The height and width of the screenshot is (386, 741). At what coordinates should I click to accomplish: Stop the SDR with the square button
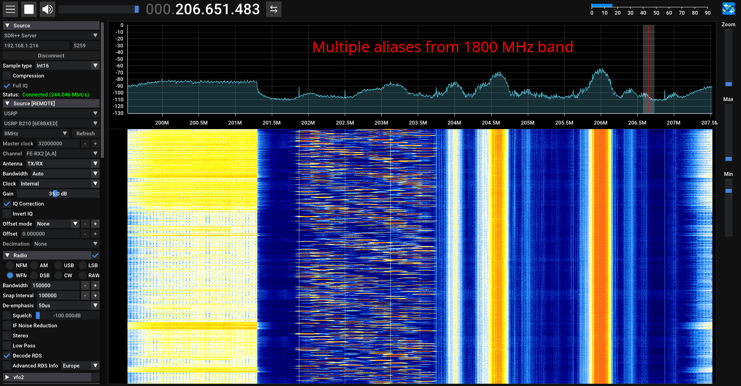29,9
